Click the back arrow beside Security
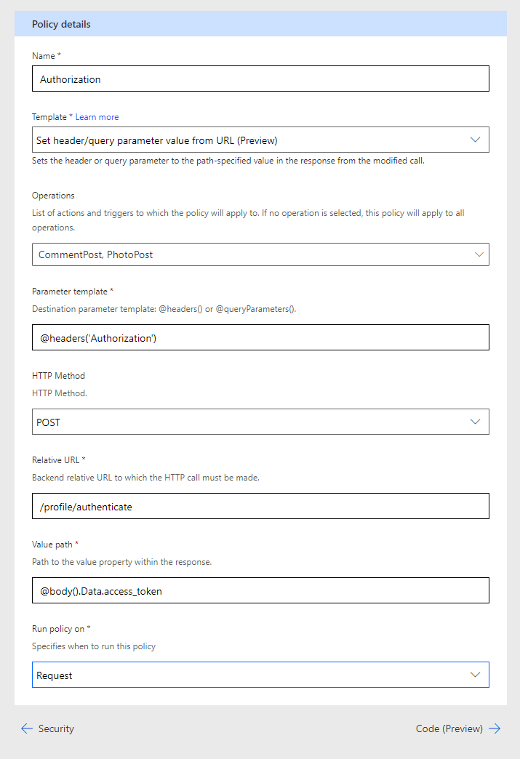 [27, 728]
